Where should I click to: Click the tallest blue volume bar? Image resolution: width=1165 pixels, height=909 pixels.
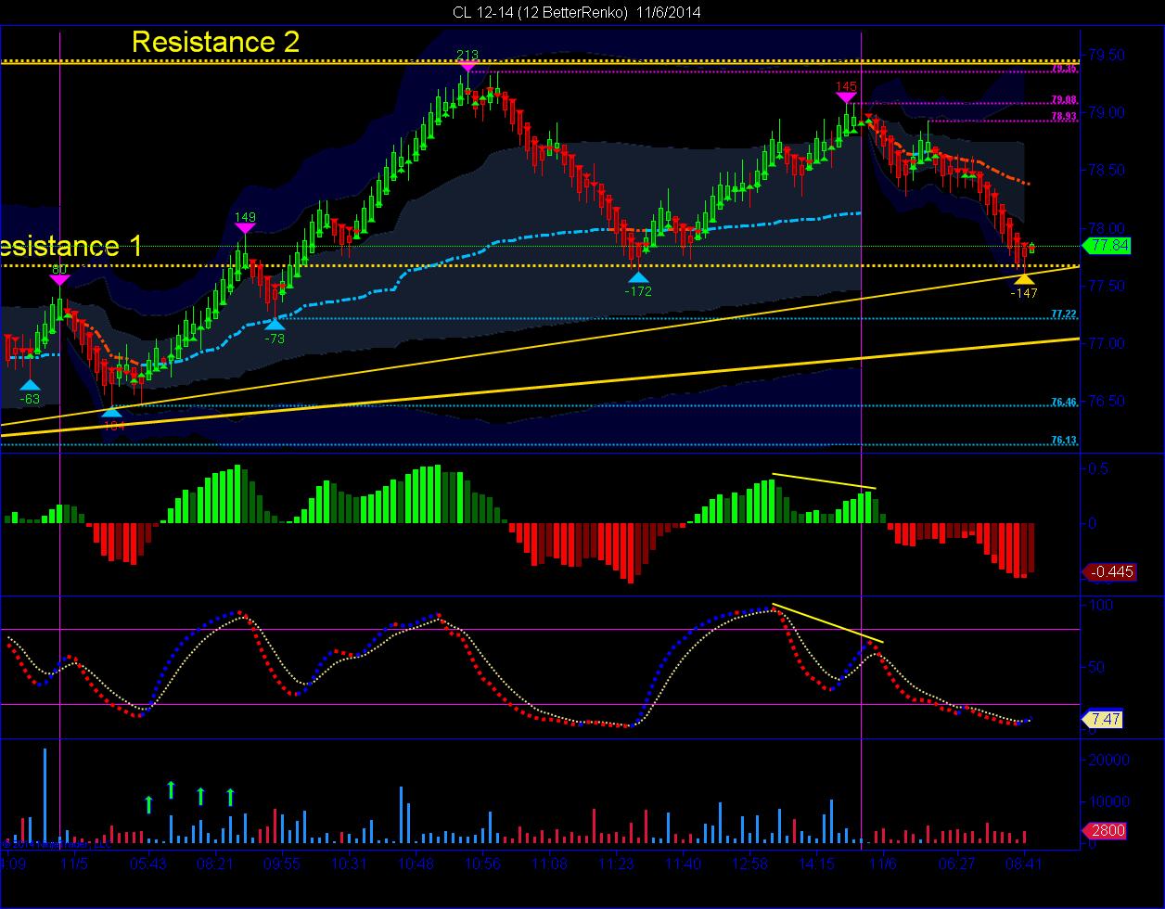click(x=45, y=796)
